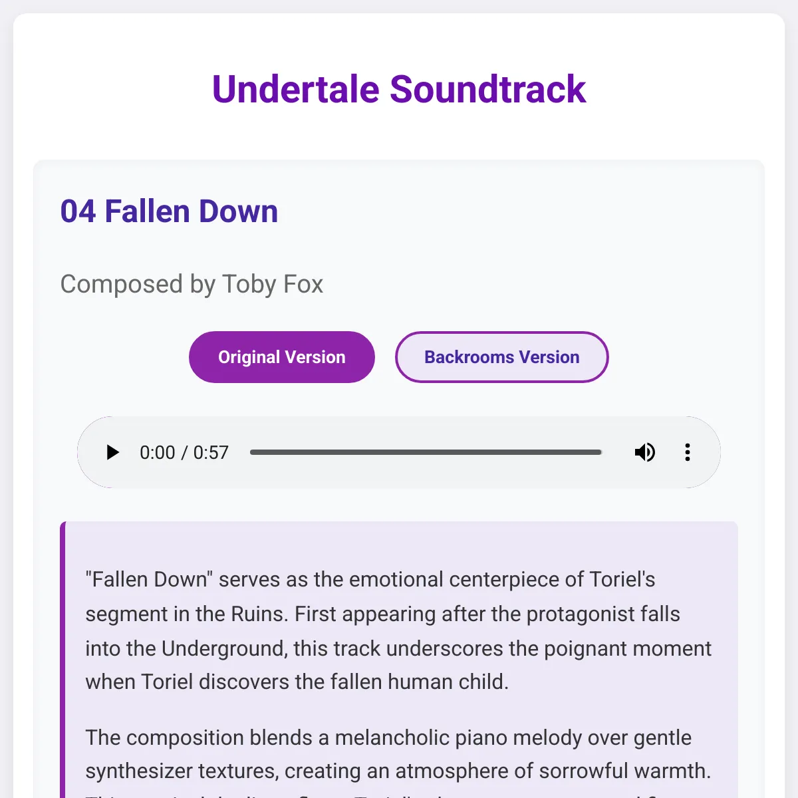Switch to the Backrooms Version
This screenshot has width=798, height=798.
point(502,357)
